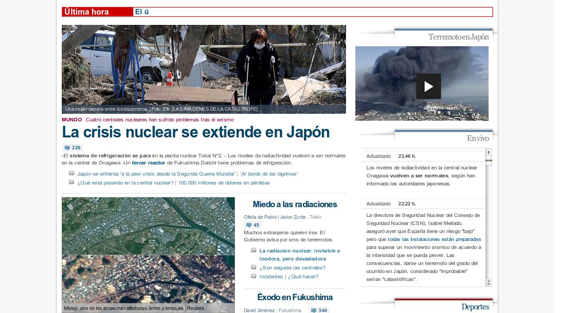This screenshot has height=313, width=561.
Task: Open the 'Miedo a las radiaciones' article
Action: [294, 205]
